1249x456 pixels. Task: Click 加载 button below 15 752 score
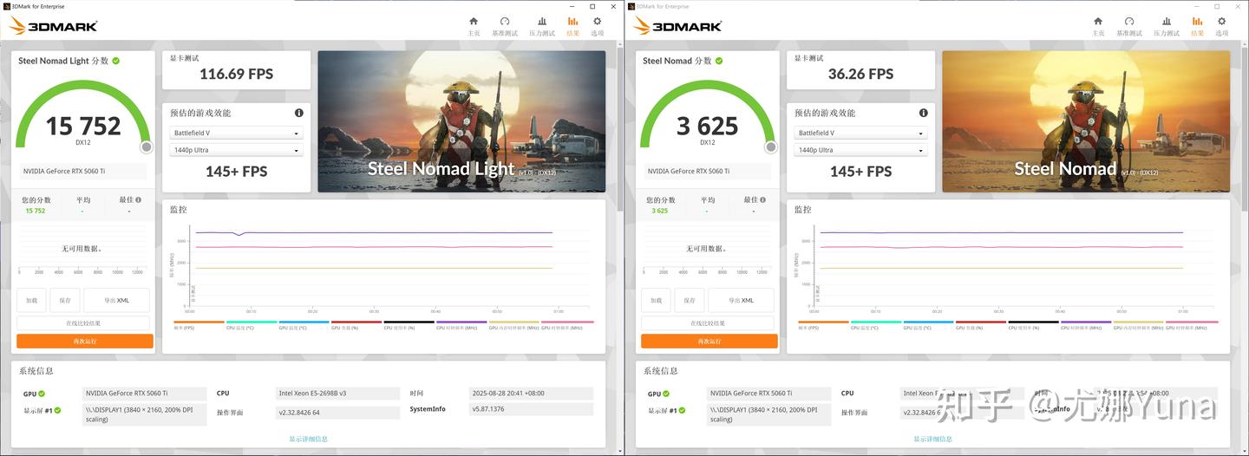(31, 300)
